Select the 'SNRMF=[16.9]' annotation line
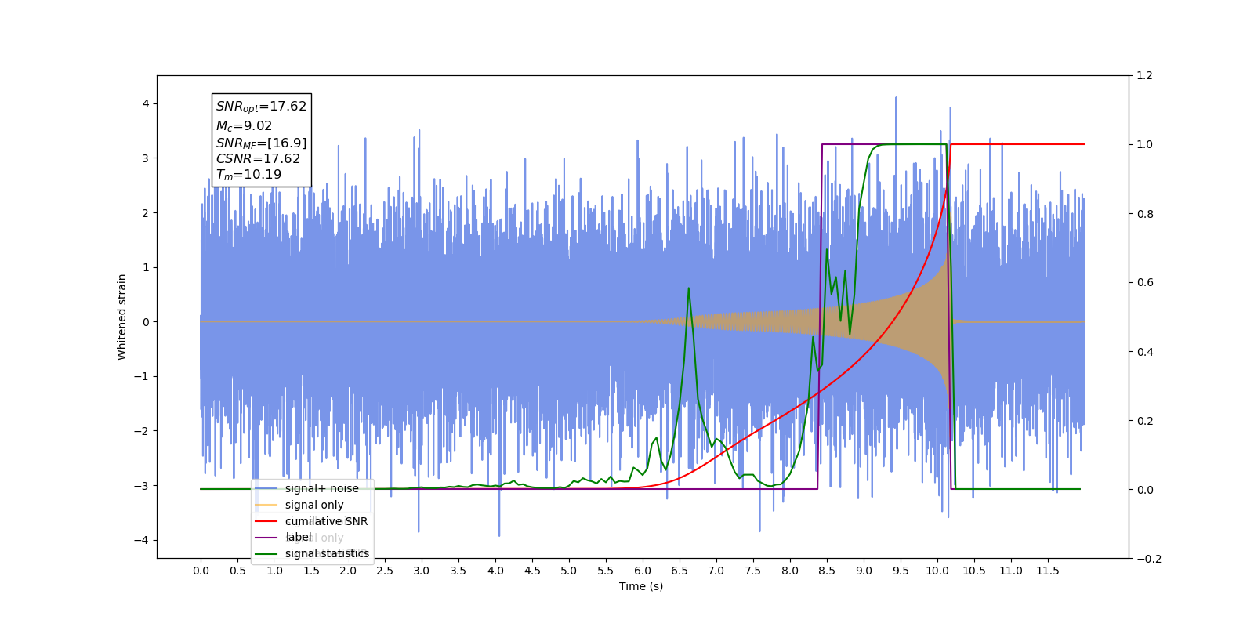Viewport: 1254px width, 627px height. pyautogui.click(x=261, y=143)
